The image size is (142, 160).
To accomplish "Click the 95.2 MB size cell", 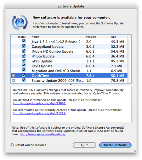I will click(118, 61).
